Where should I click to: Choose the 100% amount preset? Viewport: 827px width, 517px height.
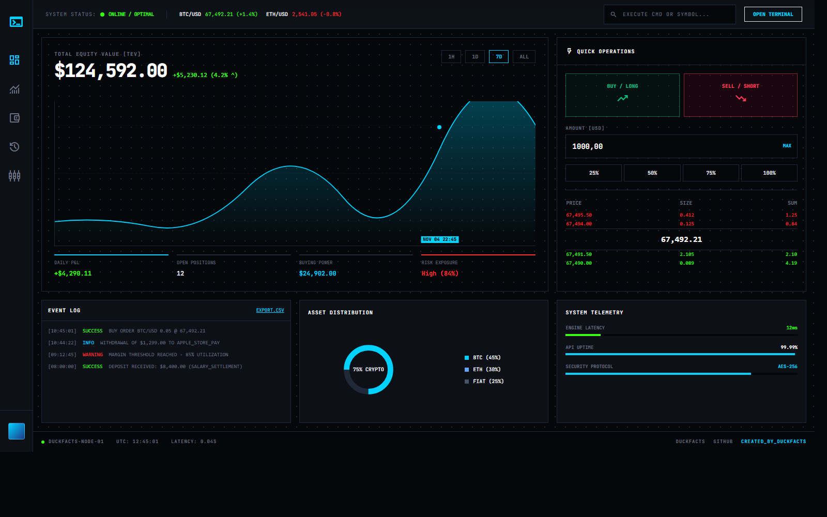click(769, 173)
